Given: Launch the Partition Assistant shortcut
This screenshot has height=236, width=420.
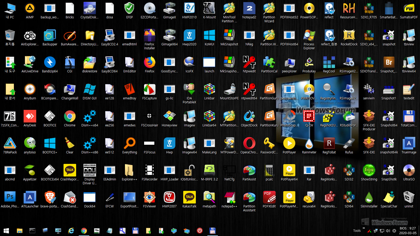Looking at the screenshot, I should pyautogui.click(x=249, y=202).
